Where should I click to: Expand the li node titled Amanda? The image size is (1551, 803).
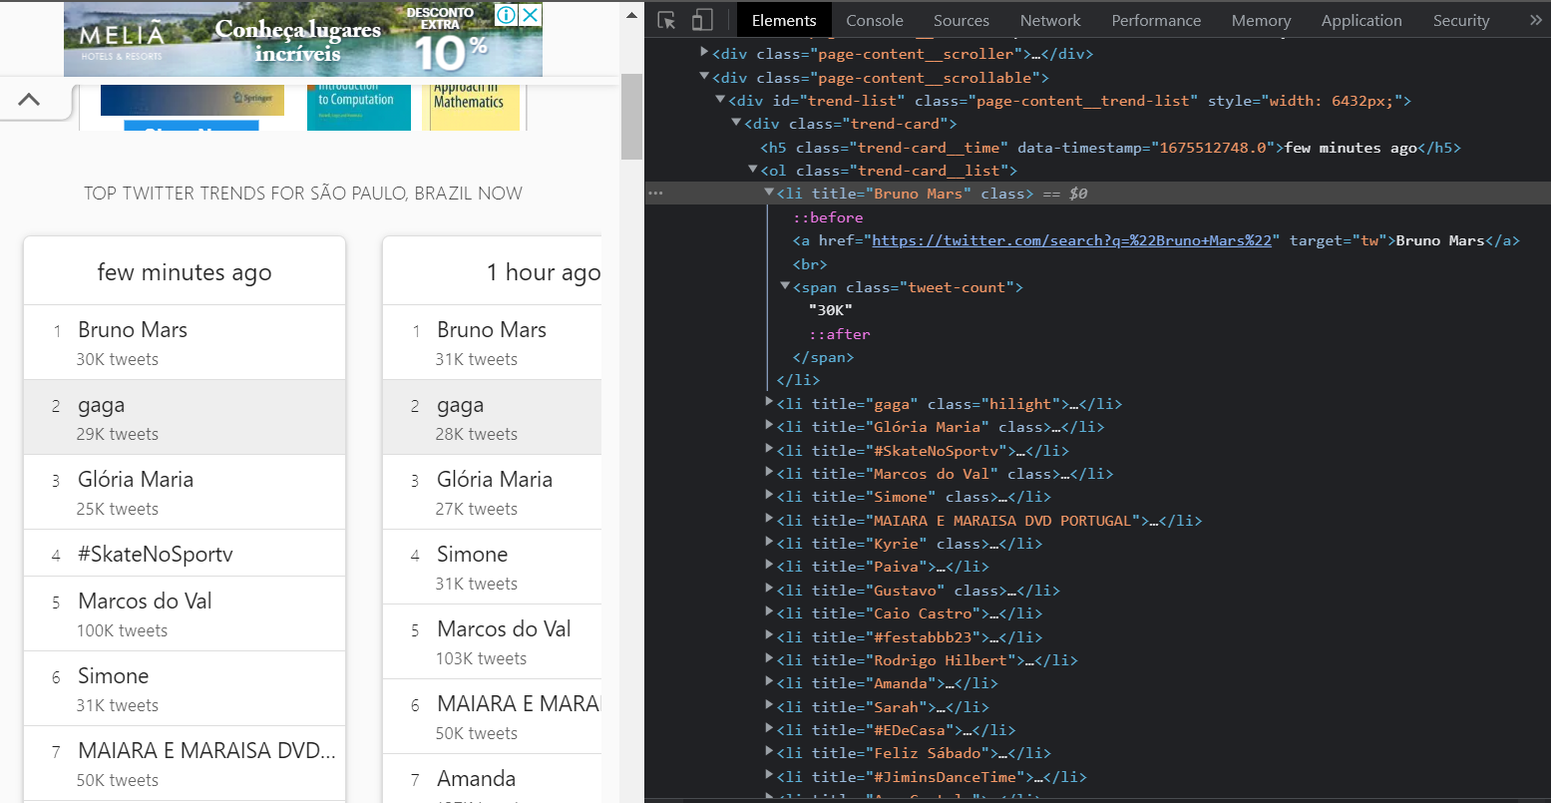(769, 682)
